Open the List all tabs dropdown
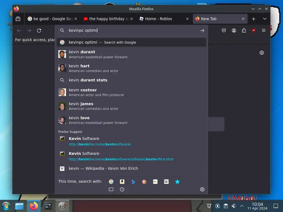 pyautogui.click(x=264, y=19)
